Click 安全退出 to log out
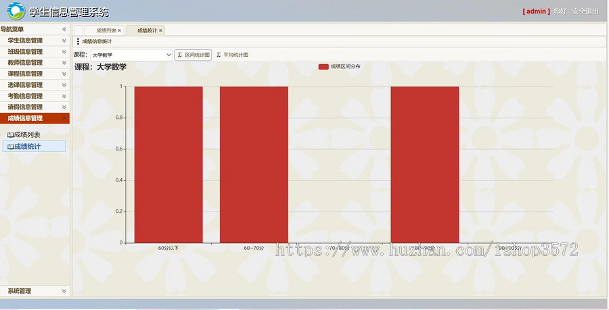Screen dimensions: 609x310 (585, 11)
